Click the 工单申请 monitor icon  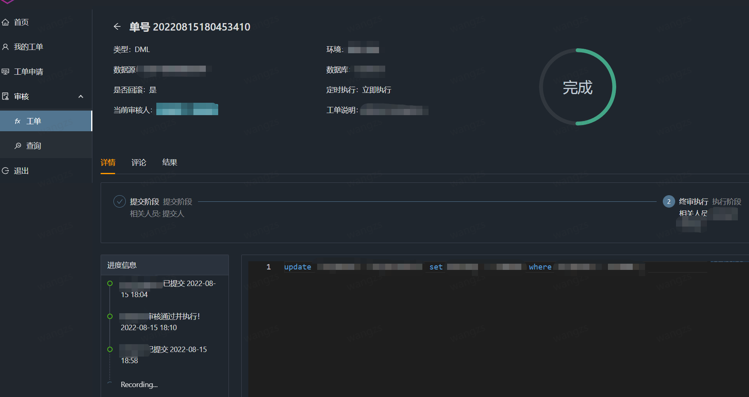point(5,72)
